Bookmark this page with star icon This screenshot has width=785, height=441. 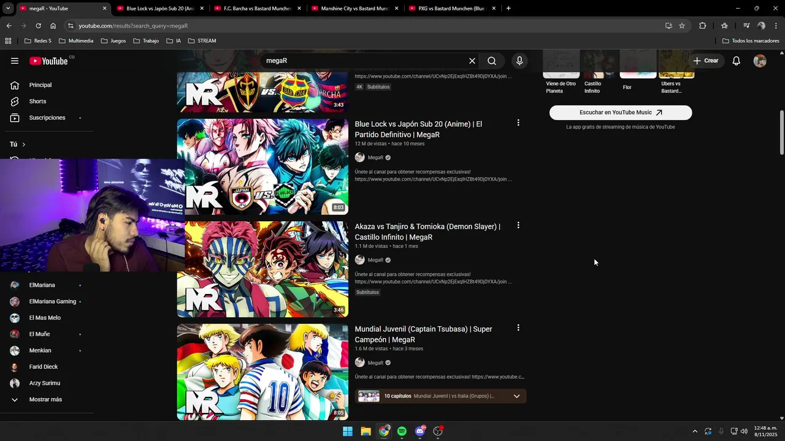(x=682, y=26)
